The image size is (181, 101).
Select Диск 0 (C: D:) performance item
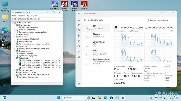(x=96, y=44)
